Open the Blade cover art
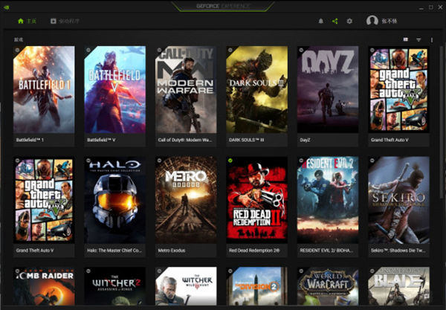The image size is (446, 310). coord(398,286)
